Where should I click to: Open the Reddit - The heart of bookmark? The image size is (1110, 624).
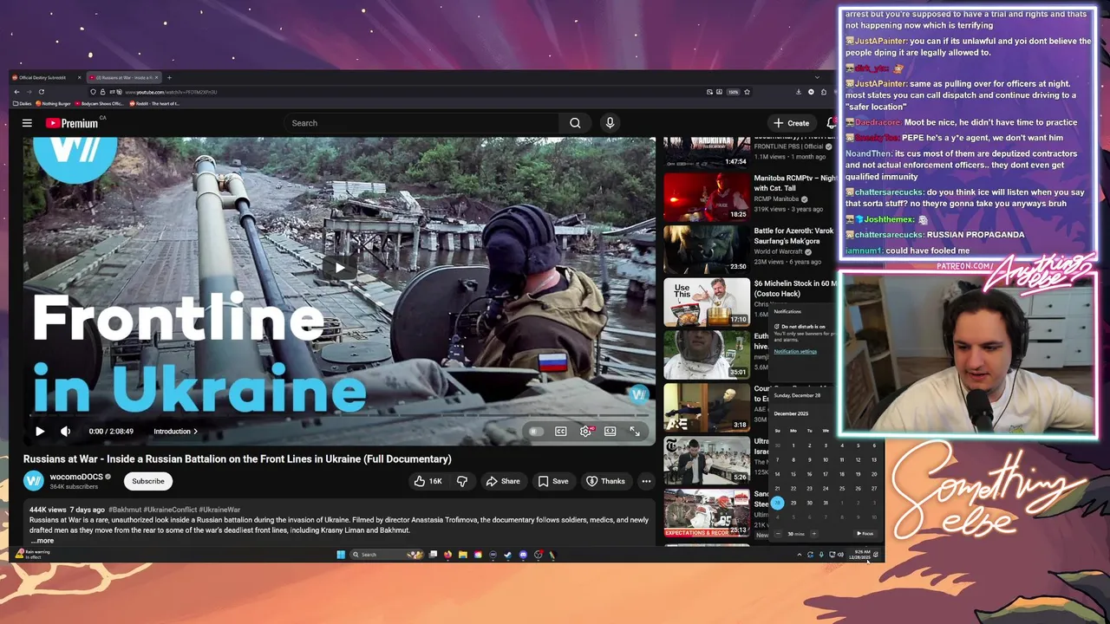[154, 103]
